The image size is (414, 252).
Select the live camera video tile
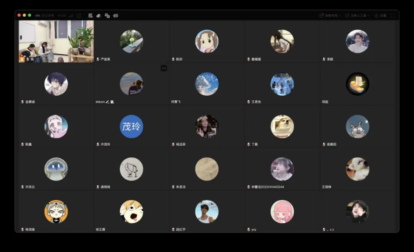click(56, 41)
